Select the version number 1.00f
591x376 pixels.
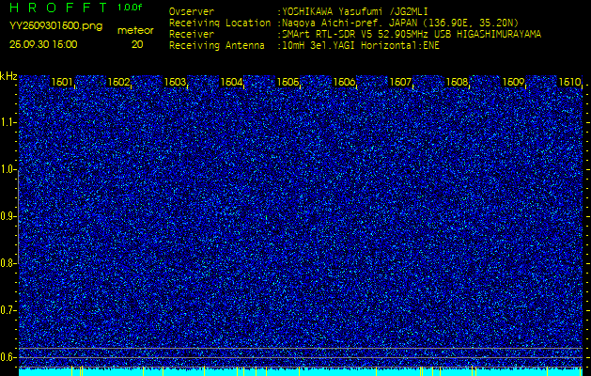[x=130, y=8]
